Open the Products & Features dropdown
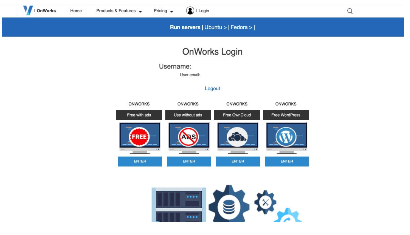Viewport: 410px width, 235px height. click(114, 10)
